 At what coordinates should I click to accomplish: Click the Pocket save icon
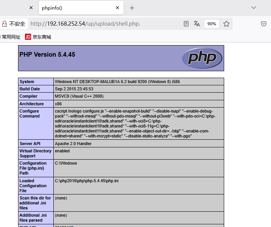264,24
